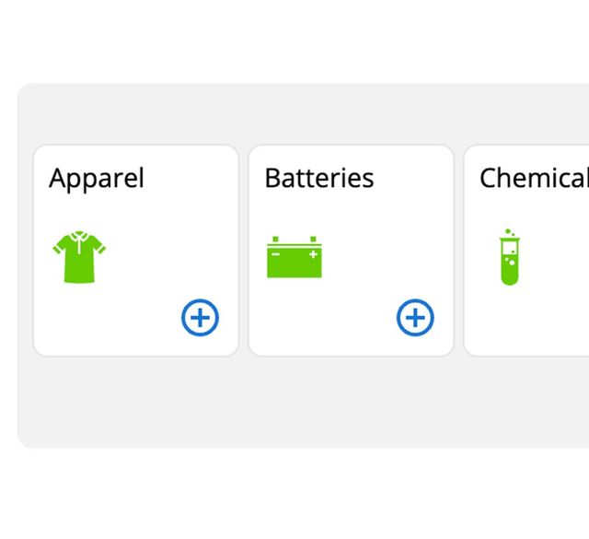589x539 pixels.
Task: Expand Apparel with its plus icon
Action: 200,318
